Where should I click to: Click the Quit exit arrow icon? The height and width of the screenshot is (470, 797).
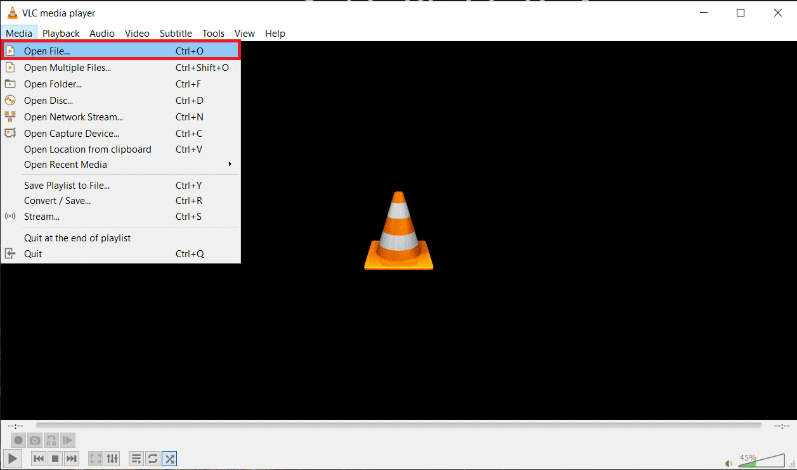pos(10,254)
